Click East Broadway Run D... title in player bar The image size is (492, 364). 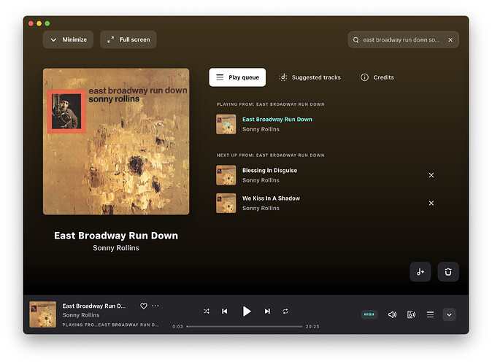coord(94,306)
